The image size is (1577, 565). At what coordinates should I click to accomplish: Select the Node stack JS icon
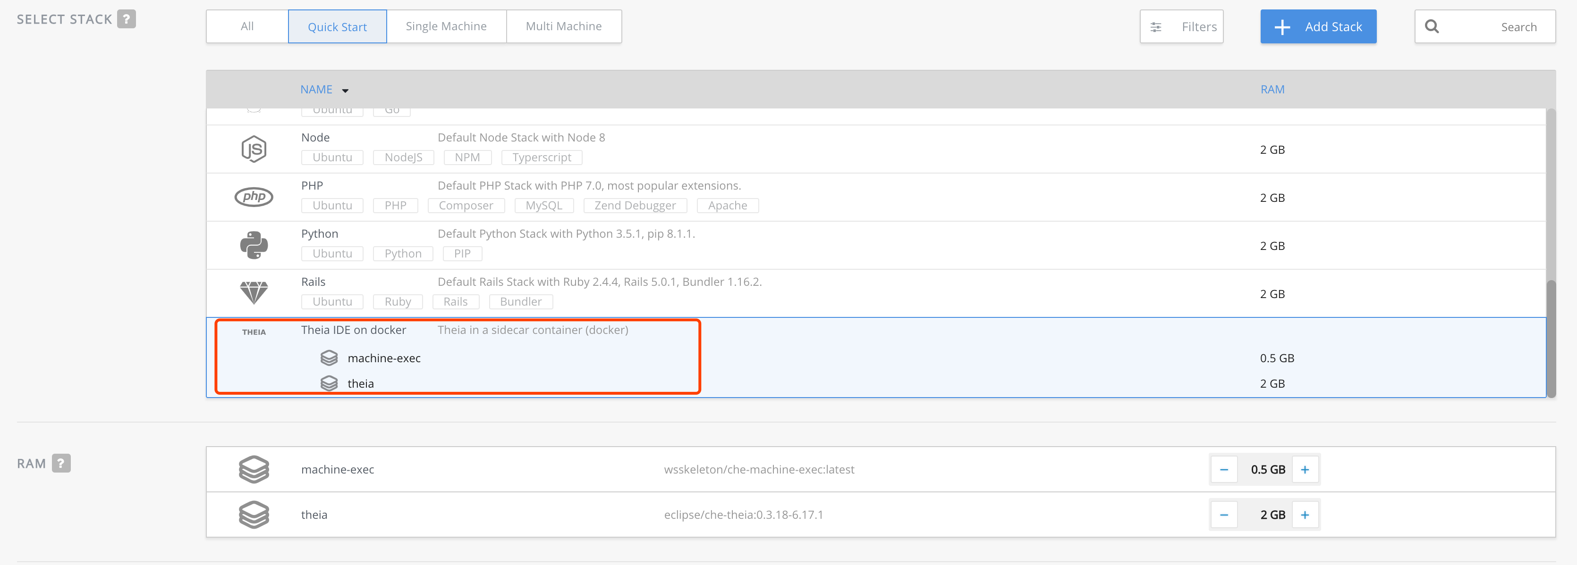(254, 149)
